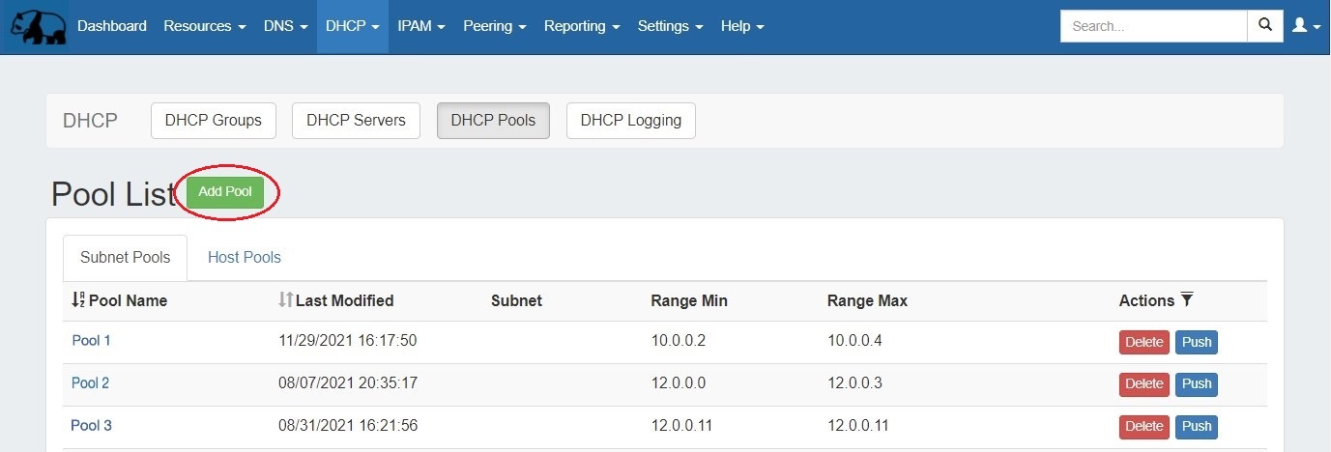Click the green Add Pool button
This screenshot has height=452, width=1331.
click(225, 191)
